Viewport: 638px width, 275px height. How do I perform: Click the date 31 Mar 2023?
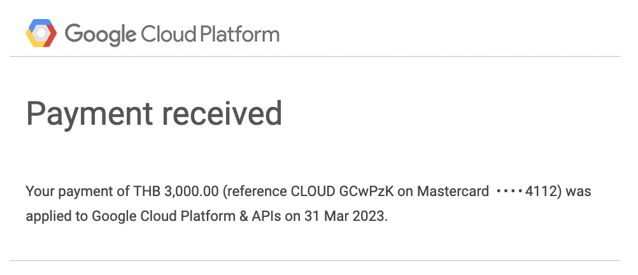(346, 216)
